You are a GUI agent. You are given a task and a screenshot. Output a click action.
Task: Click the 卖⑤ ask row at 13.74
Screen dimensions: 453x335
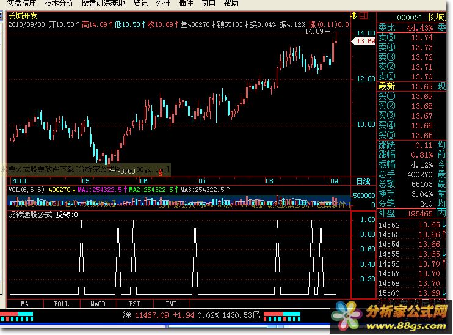click(x=411, y=38)
